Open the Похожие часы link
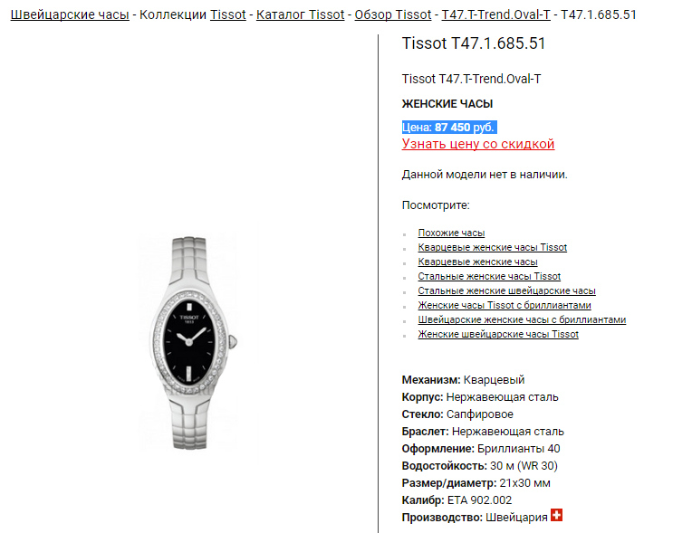This screenshot has height=533, width=692. (x=451, y=233)
